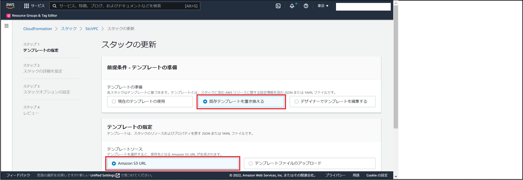Click the Resource Groups & Tag Editor icon
The width and height of the screenshot is (523, 180).
pyautogui.click(x=9, y=16)
